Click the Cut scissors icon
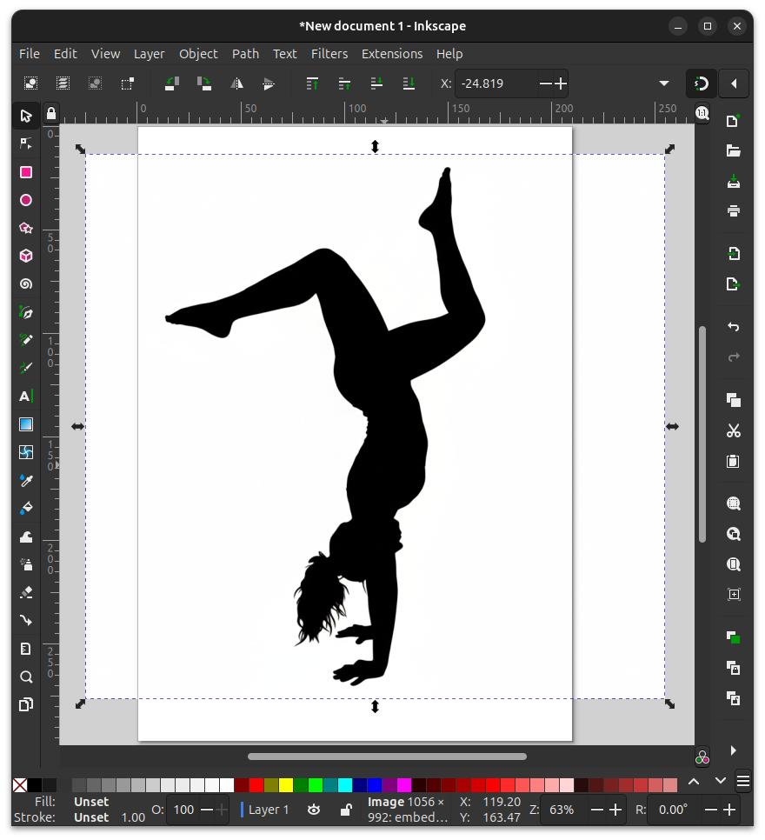This screenshot has width=765, height=840. coord(734,430)
